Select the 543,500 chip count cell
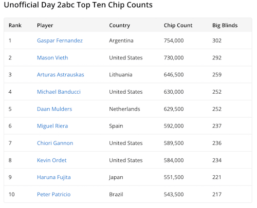Image resolution: width=257 pixels, height=208 pixels. click(174, 194)
